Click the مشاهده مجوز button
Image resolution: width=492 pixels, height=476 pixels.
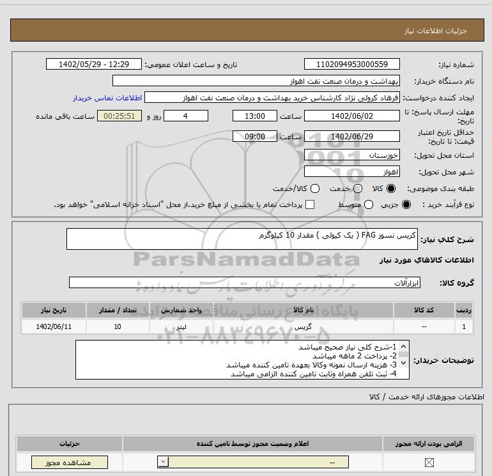click(x=70, y=462)
